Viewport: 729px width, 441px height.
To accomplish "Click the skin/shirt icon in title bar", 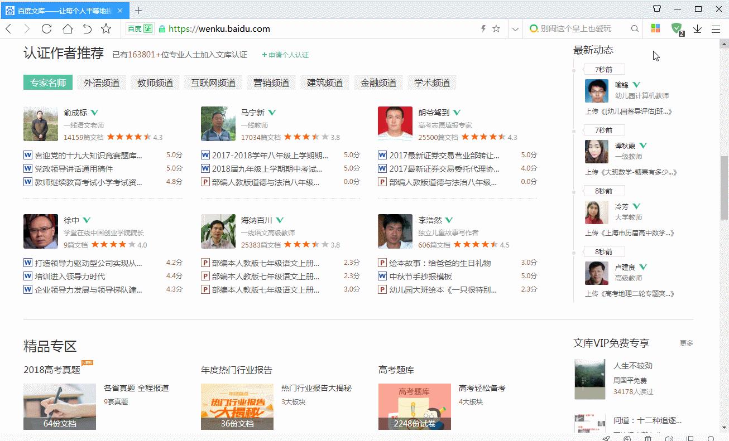I will 657,9.
